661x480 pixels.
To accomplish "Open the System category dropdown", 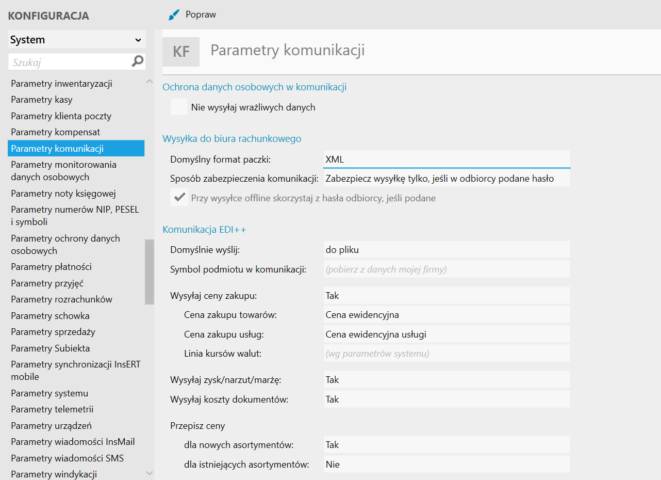I will tap(76, 40).
